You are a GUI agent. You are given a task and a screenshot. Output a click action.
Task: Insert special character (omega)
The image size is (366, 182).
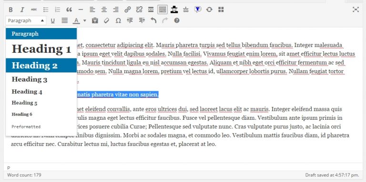[118, 21]
